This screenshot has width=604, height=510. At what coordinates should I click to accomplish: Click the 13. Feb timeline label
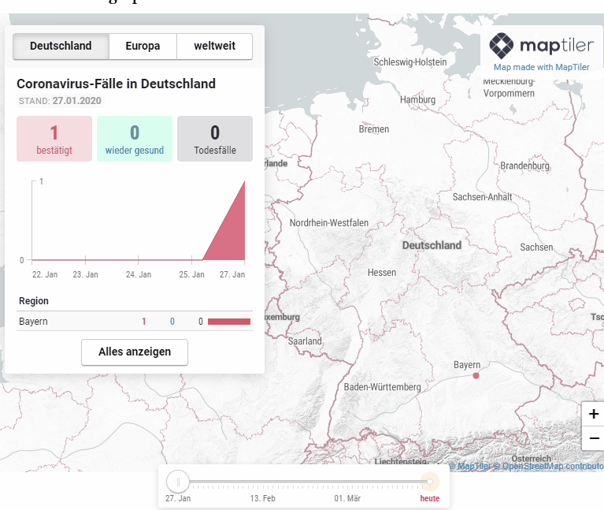pos(263,498)
